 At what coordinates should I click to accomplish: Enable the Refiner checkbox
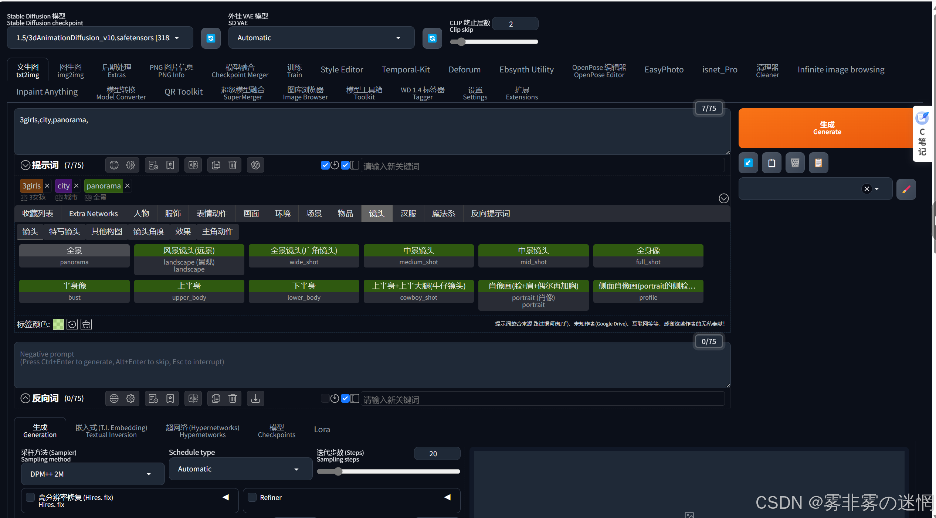click(x=252, y=497)
